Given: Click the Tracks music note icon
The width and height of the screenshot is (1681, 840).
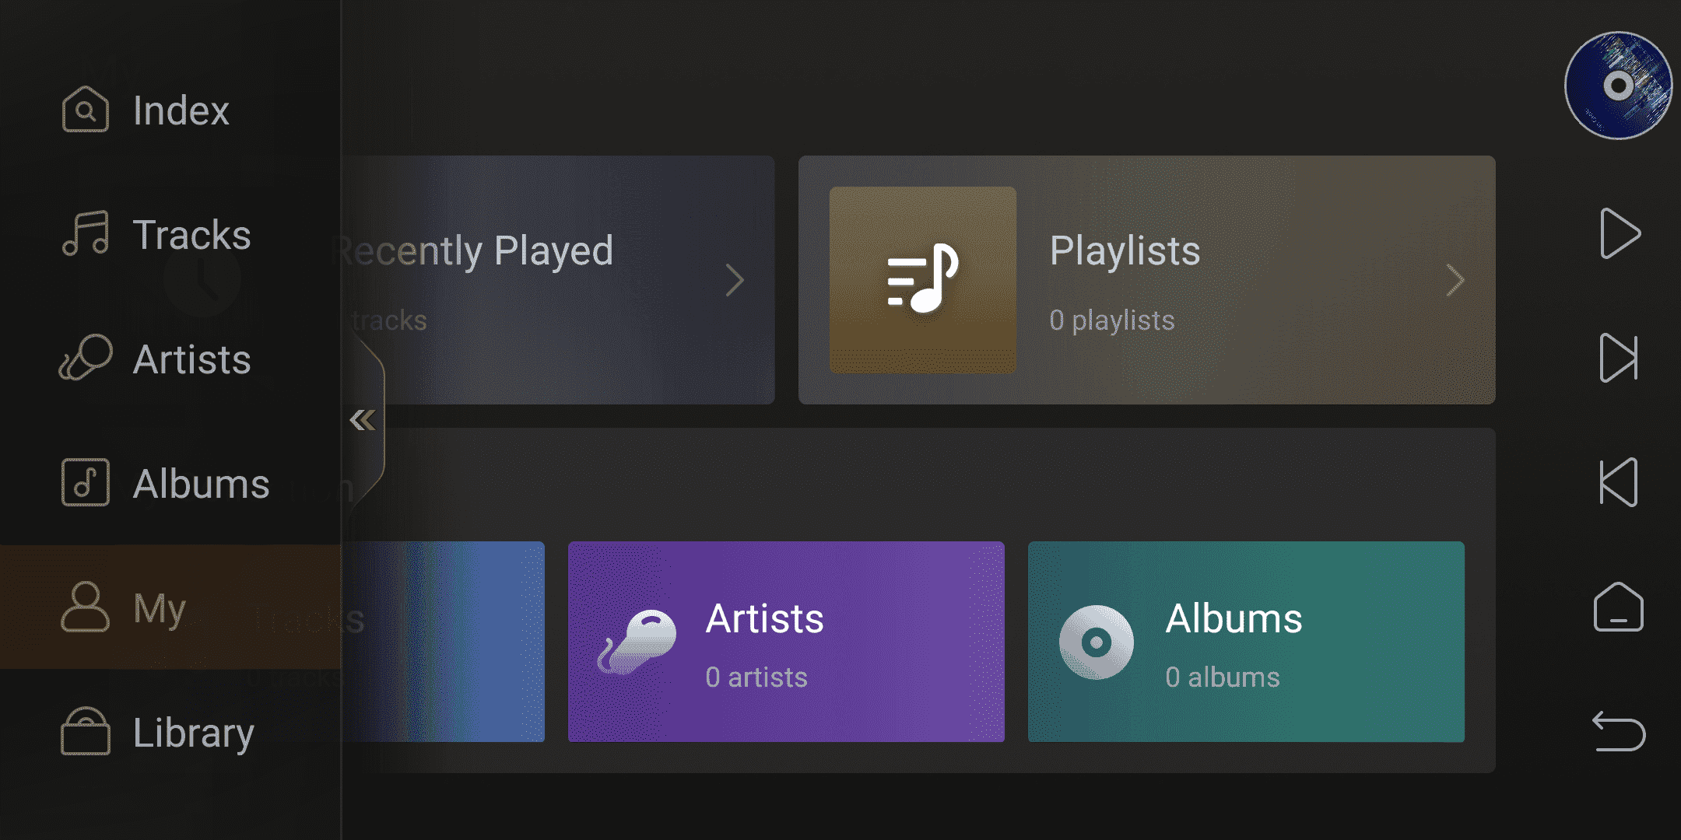Looking at the screenshot, I should [85, 233].
